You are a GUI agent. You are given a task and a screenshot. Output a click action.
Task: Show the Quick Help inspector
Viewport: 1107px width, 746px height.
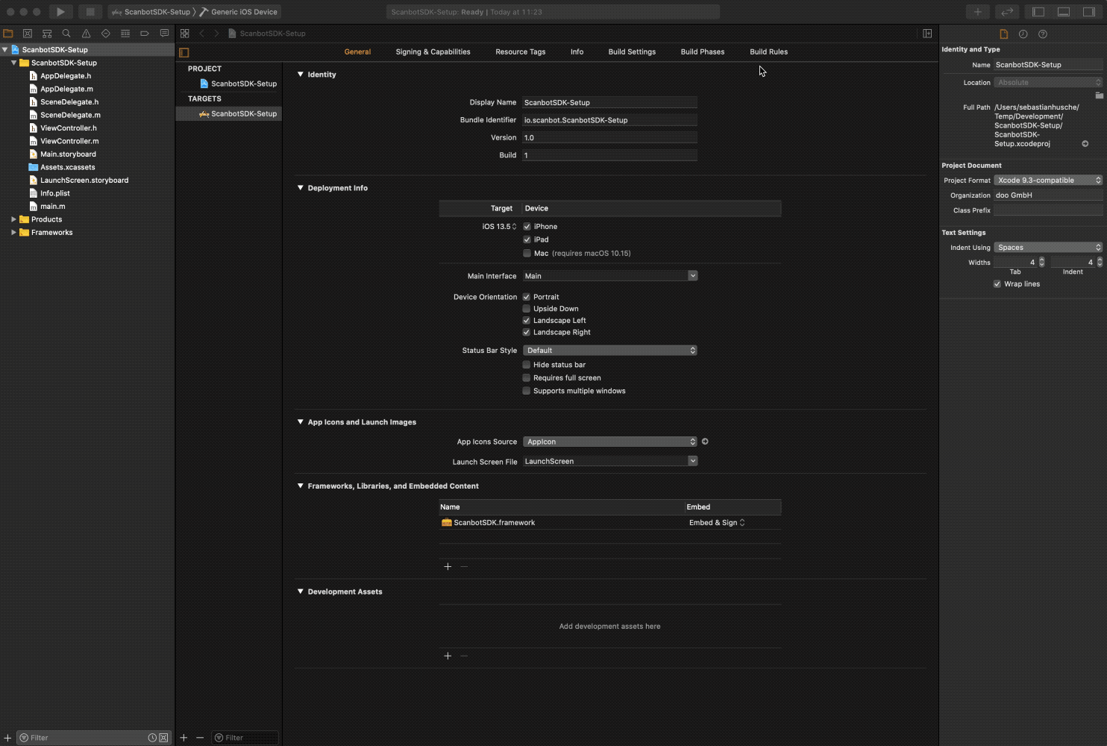1043,34
